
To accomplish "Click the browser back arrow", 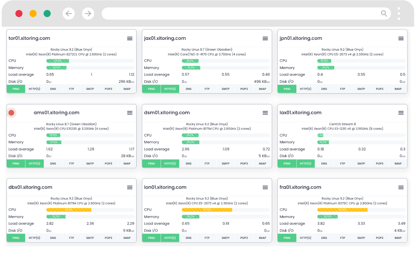I will pos(69,14).
